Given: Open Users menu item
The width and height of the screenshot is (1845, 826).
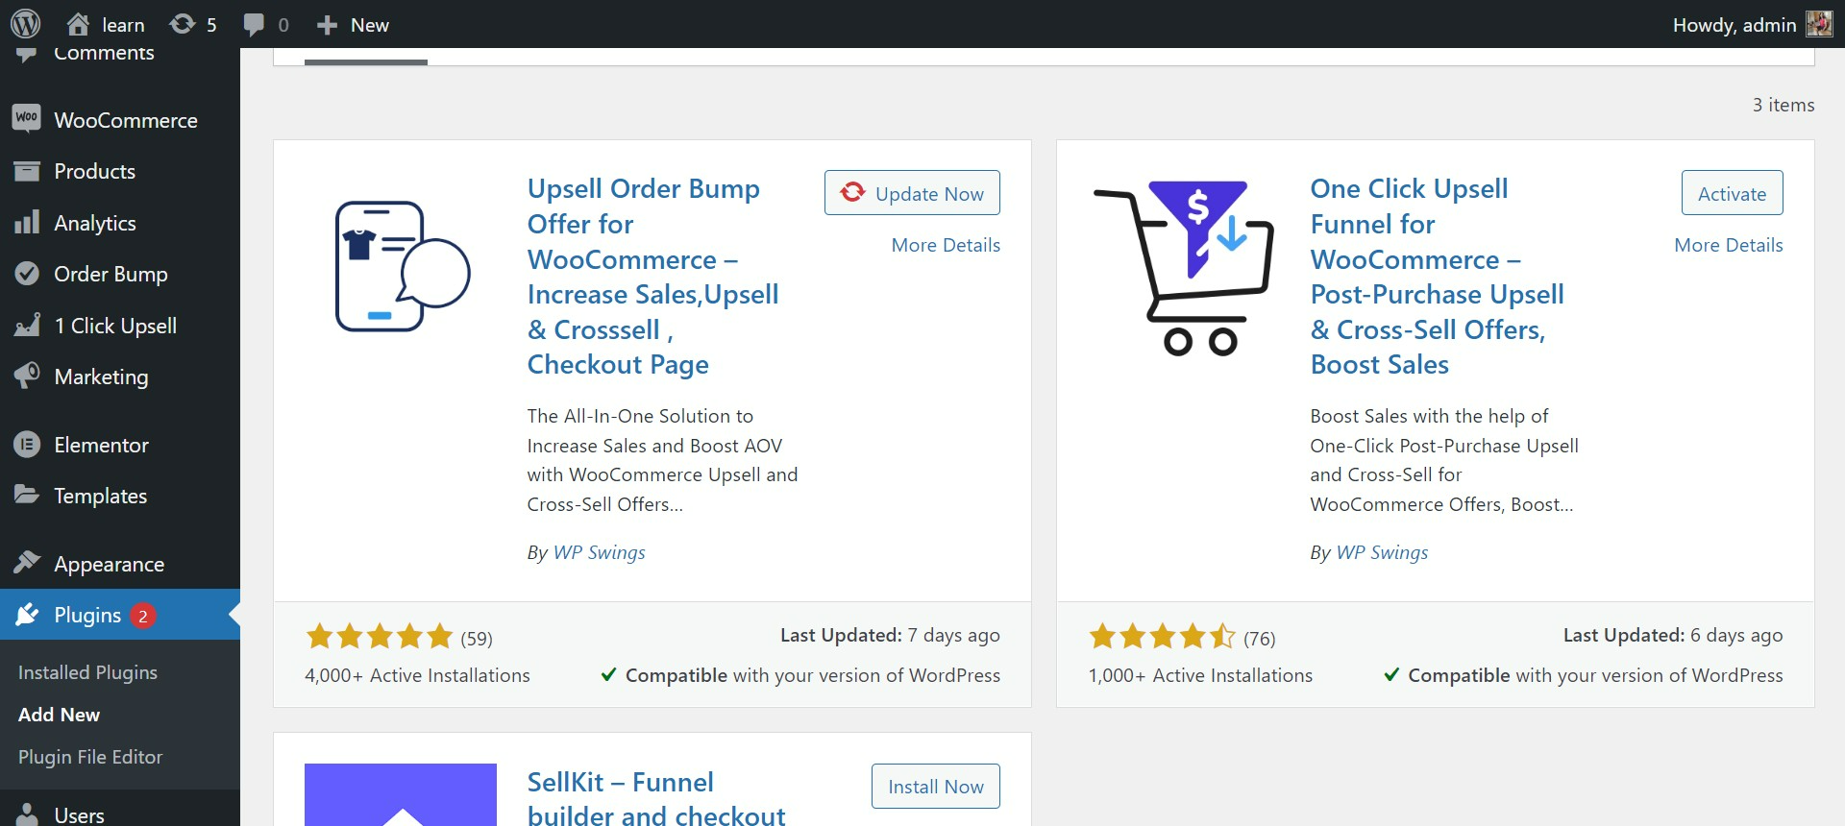Looking at the screenshot, I should tap(79, 814).
